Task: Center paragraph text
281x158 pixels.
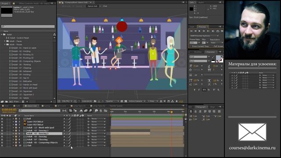Action: (x=195, y=111)
